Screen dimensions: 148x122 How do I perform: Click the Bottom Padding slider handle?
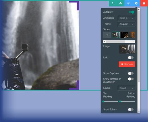coord(120,101)
